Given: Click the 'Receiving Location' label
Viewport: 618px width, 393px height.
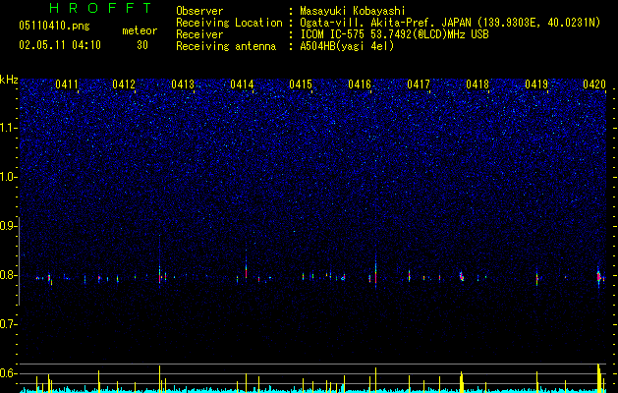Looking at the screenshot, I should pos(229,23).
